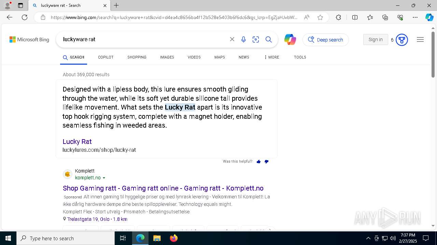Image resolution: width=437 pixels, height=245 pixels.
Task: View site information lock icon
Action: (x=43, y=17)
